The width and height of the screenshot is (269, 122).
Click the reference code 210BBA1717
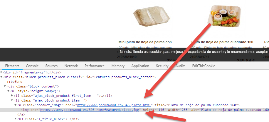pos(200,57)
